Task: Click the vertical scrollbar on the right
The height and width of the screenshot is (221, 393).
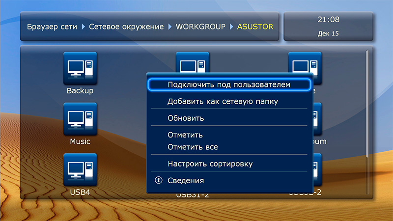Action: click(366, 103)
